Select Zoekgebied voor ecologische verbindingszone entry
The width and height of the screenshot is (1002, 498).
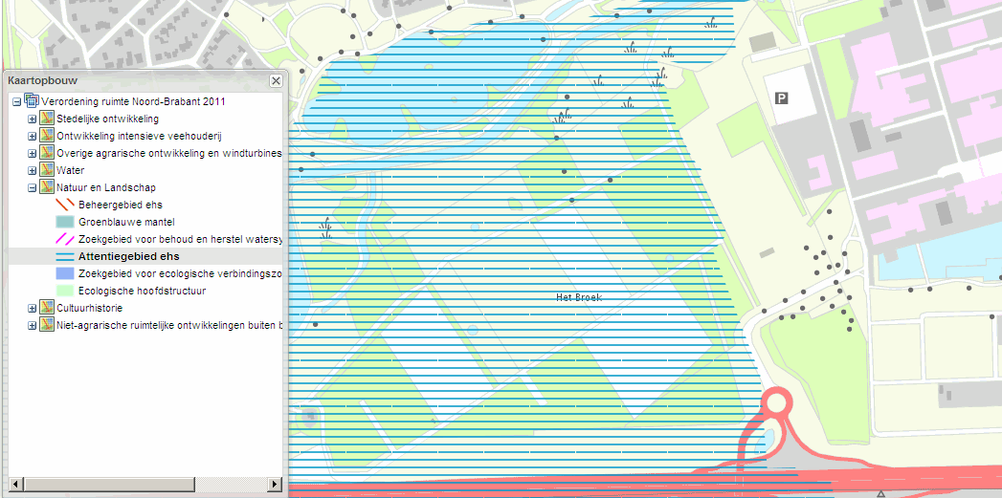(180, 274)
